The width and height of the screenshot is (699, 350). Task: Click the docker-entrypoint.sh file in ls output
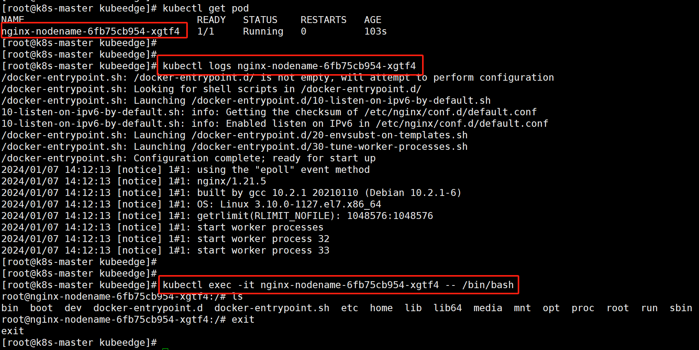click(272, 308)
